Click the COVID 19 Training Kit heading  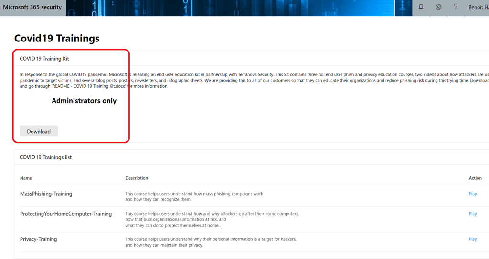(44, 59)
